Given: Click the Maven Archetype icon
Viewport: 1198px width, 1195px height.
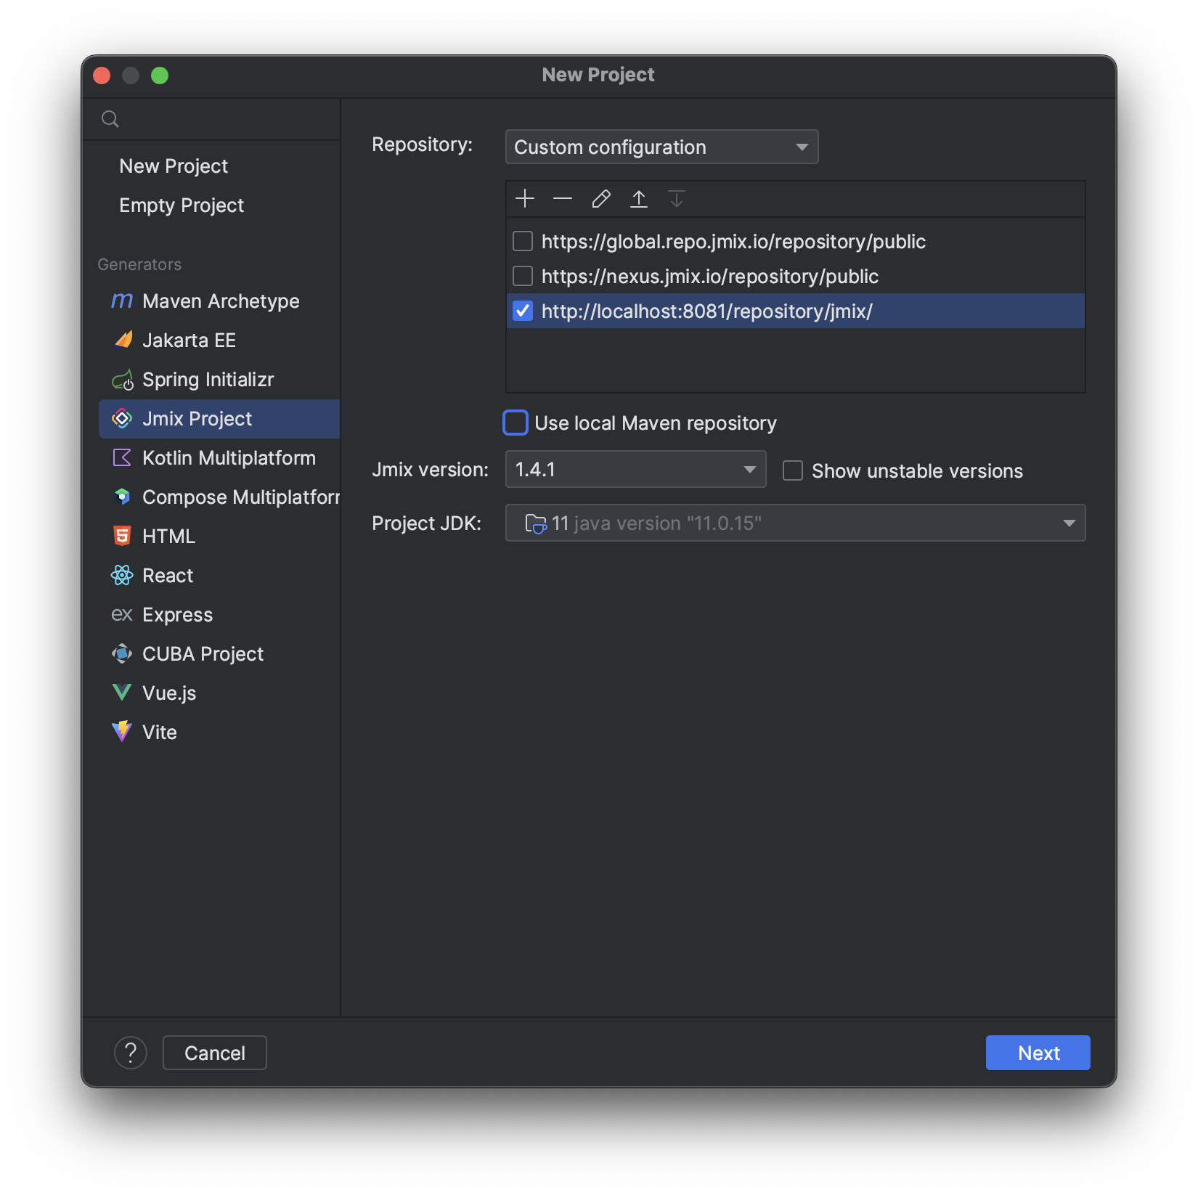Looking at the screenshot, I should (122, 301).
